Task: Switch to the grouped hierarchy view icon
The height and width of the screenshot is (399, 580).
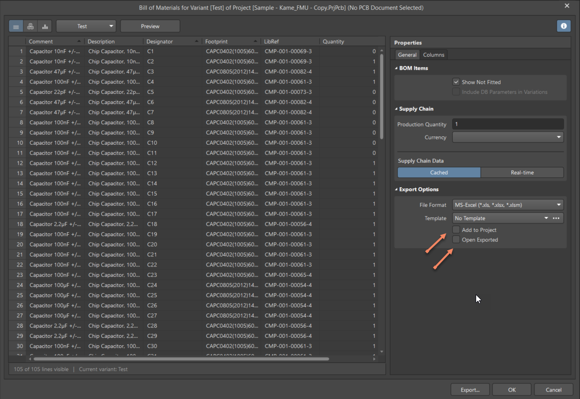Action: [30, 26]
